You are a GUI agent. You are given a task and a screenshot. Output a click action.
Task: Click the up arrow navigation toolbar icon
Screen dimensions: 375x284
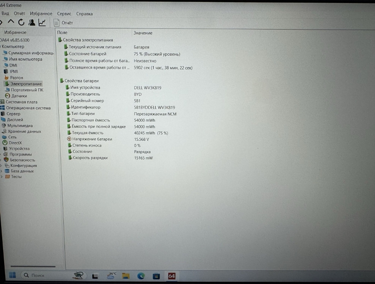(11, 22)
